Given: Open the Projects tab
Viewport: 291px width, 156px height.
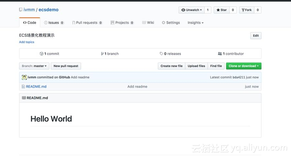Looking at the screenshot, I should (122, 23).
